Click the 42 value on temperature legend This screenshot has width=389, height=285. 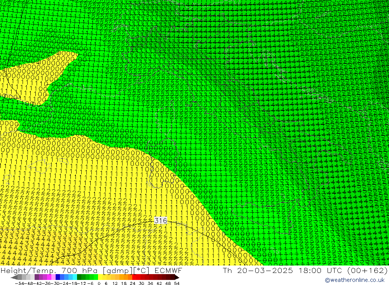click(159, 283)
